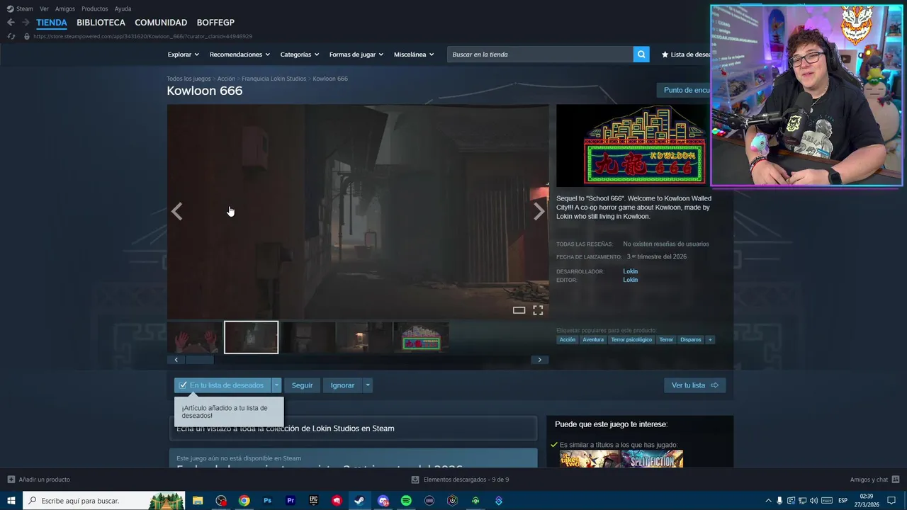
Task: Open Formas de jugar dropdown
Action: [x=356, y=55]
